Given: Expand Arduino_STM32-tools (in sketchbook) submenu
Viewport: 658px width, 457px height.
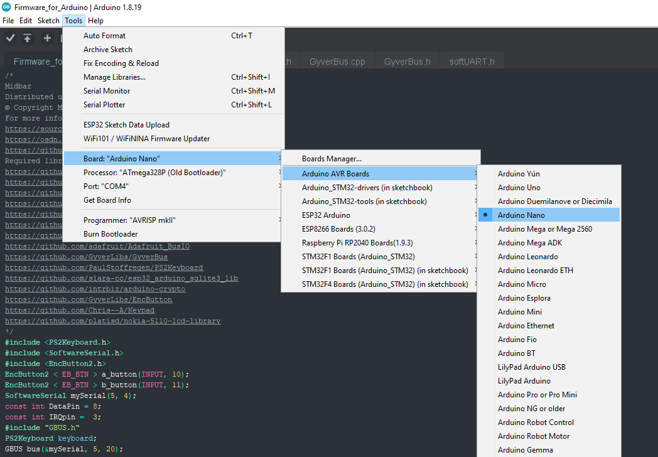Looking at the screenshot, I should [x=380, y=202].
